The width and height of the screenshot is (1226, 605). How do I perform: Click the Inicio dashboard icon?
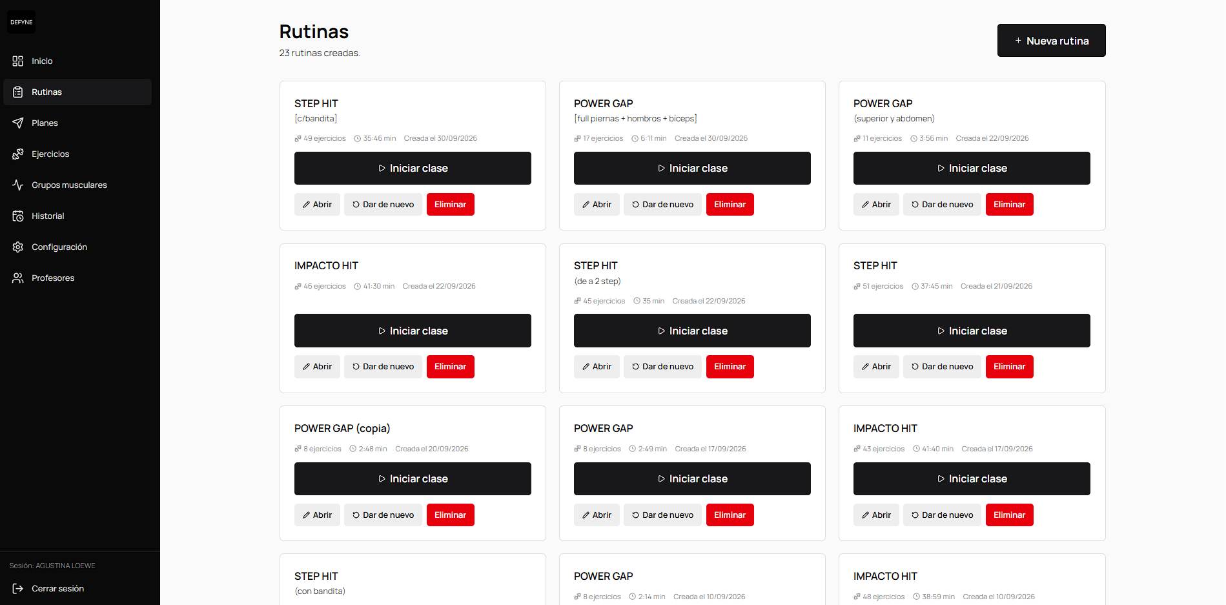pos(18,61)
